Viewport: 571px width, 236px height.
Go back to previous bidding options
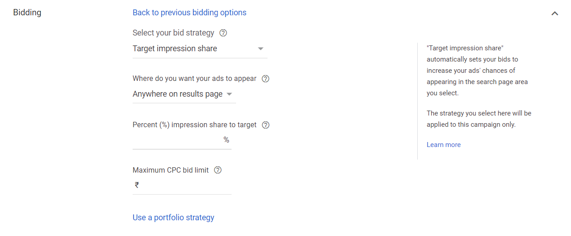coord(189,13)
